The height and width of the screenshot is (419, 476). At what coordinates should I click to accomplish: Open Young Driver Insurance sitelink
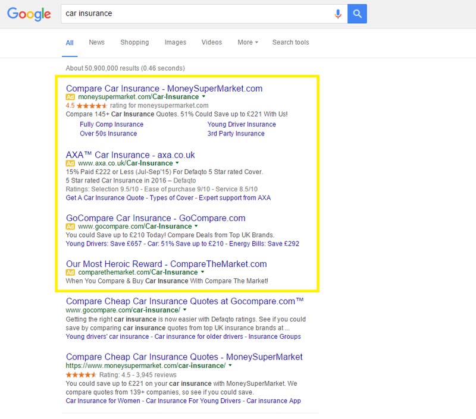tap(242, 124)
